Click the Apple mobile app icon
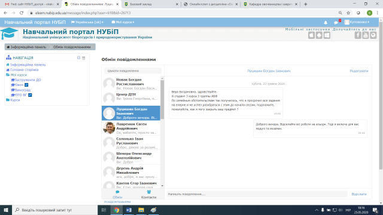Viewport: 383px width, 215px height. pyautogui.click(x=311, y=35)
